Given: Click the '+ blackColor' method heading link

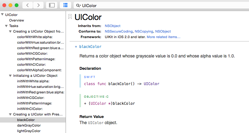Looking at the screenshot, I should point(88,47).
